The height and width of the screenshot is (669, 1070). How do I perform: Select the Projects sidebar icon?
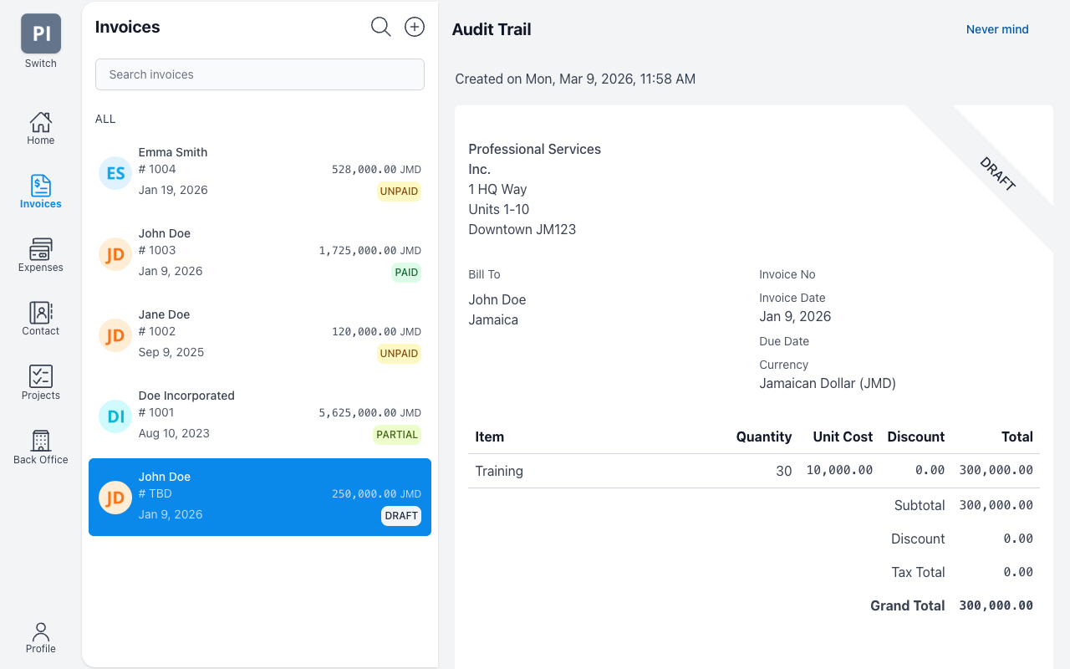click(40, 381)
